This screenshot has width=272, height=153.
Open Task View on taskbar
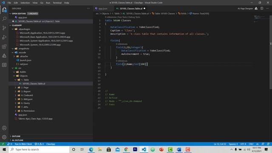[x=82, y=149]
